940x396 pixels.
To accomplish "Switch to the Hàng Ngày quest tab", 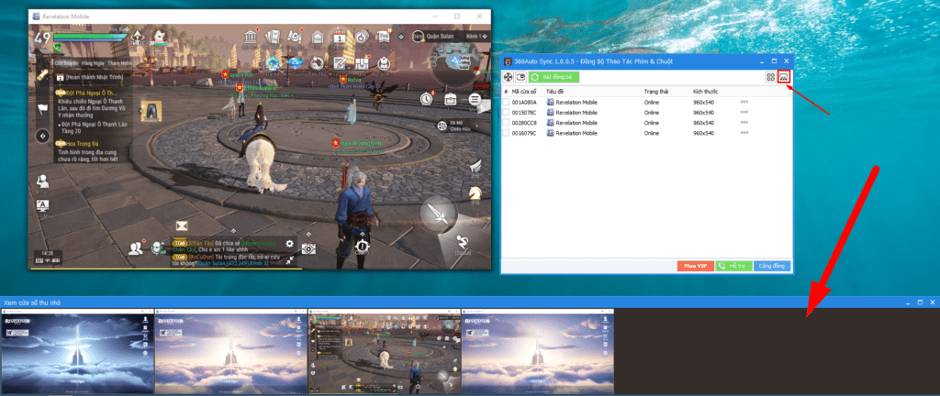I will pyautogui.click(x=93, y=62).
